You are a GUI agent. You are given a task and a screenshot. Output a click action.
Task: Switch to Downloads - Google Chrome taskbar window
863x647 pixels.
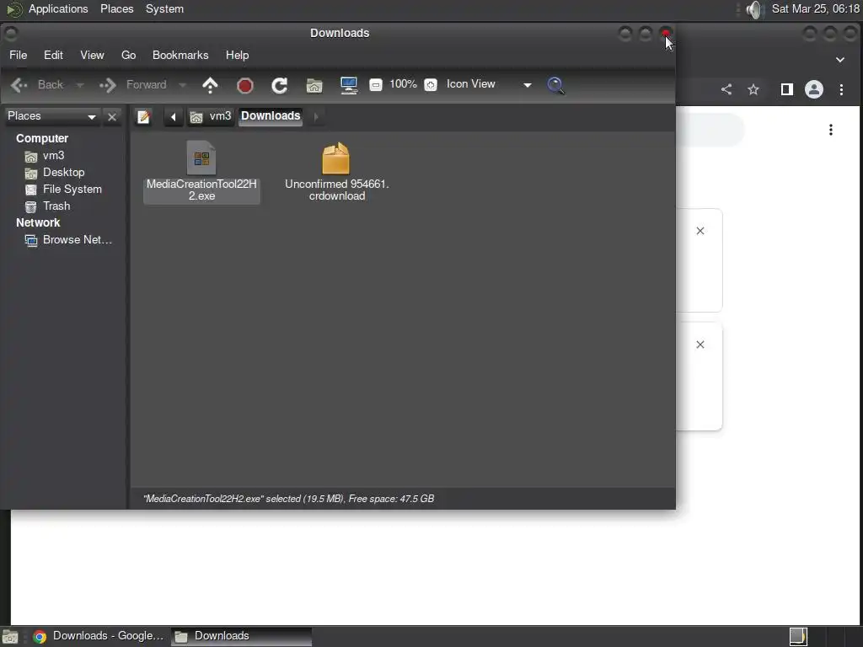pos(99,636)
